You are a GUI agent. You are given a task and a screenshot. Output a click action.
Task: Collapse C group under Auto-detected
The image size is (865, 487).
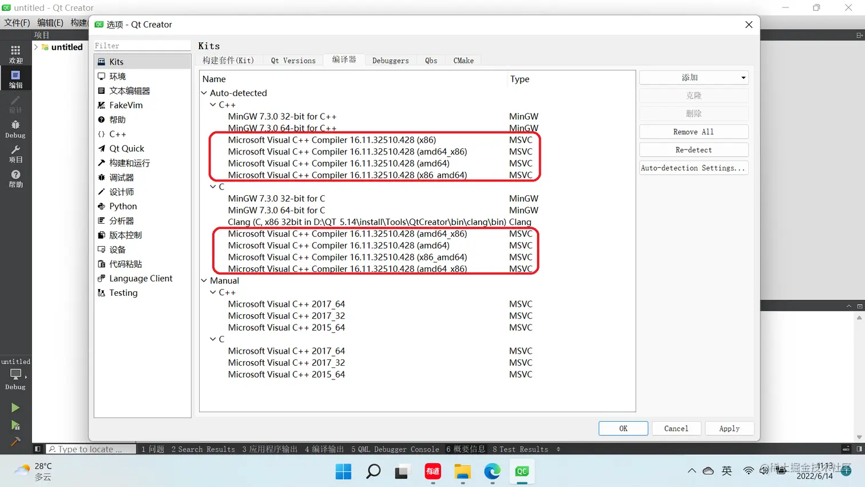[213, 187]
